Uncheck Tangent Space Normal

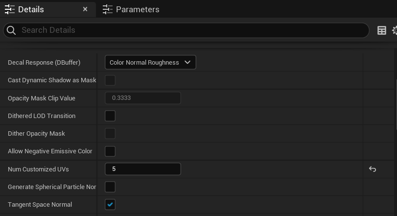click(110, 204)
